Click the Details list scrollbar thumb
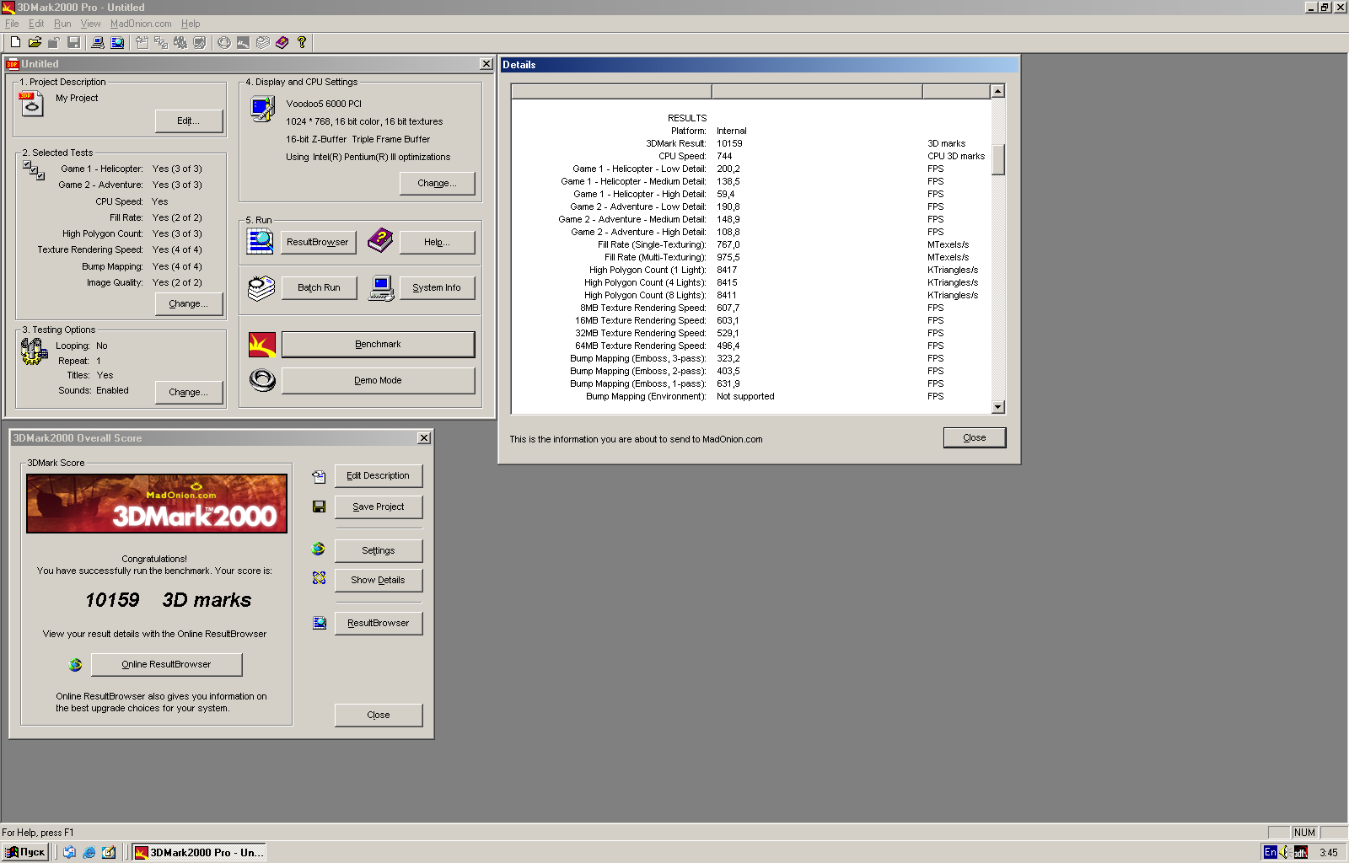Screen dimensions: 1349x863 click(998, 159)
